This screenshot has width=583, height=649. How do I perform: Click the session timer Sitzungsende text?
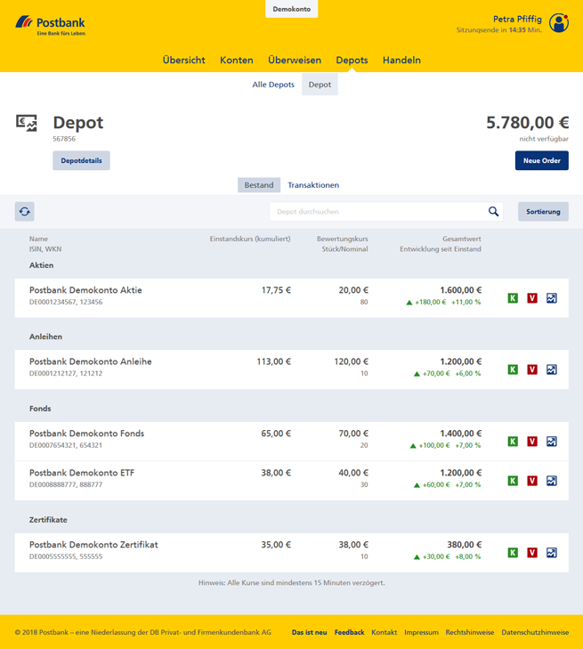[x=499, y=30]
